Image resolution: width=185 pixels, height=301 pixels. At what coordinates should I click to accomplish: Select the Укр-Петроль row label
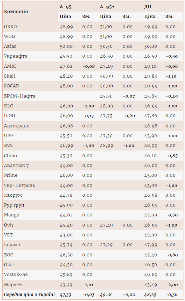point(19,185)
